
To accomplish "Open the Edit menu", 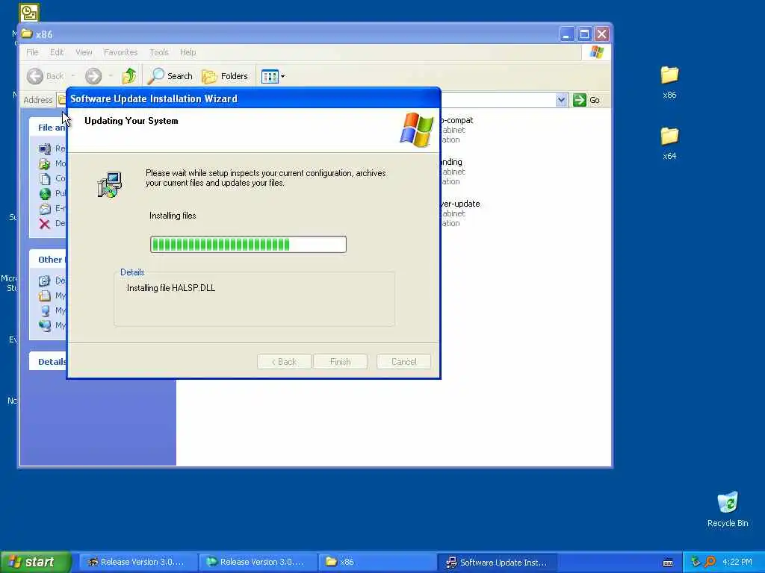I will click(57, 52).
